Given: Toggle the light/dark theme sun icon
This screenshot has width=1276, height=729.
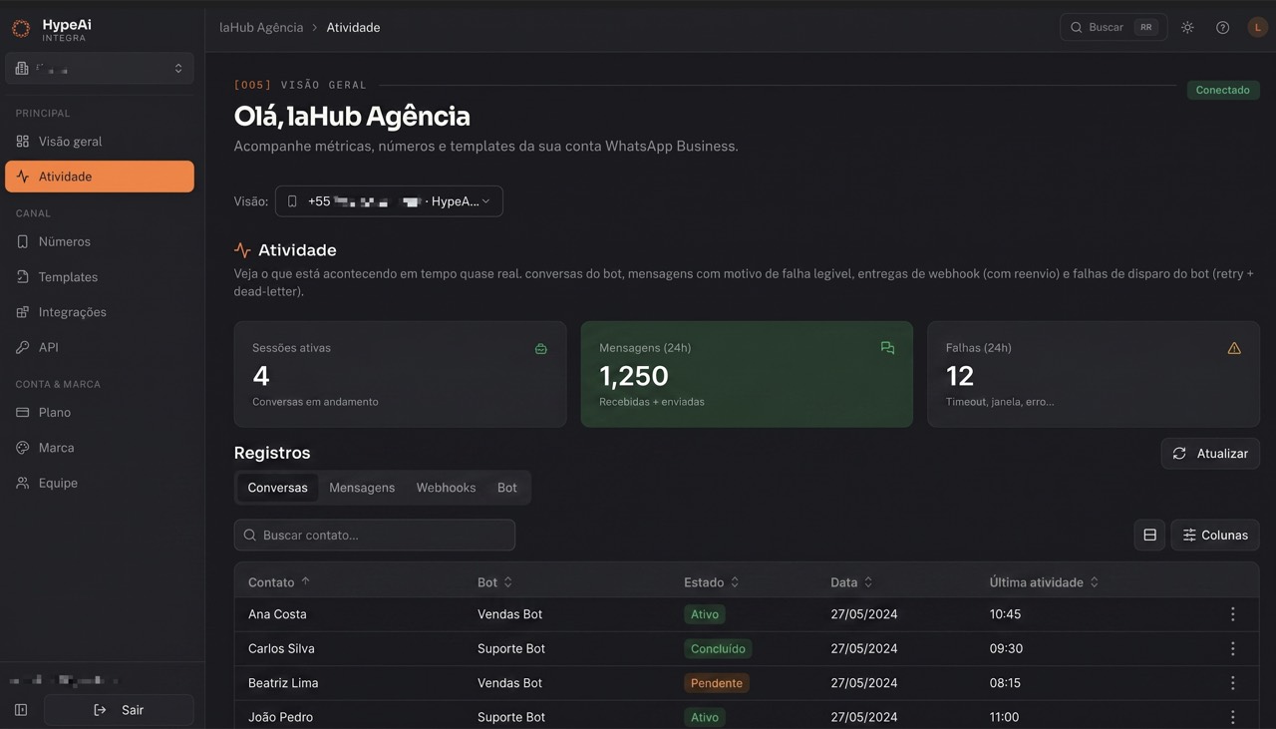Looking at the screenshot, I should point(1187,28).
